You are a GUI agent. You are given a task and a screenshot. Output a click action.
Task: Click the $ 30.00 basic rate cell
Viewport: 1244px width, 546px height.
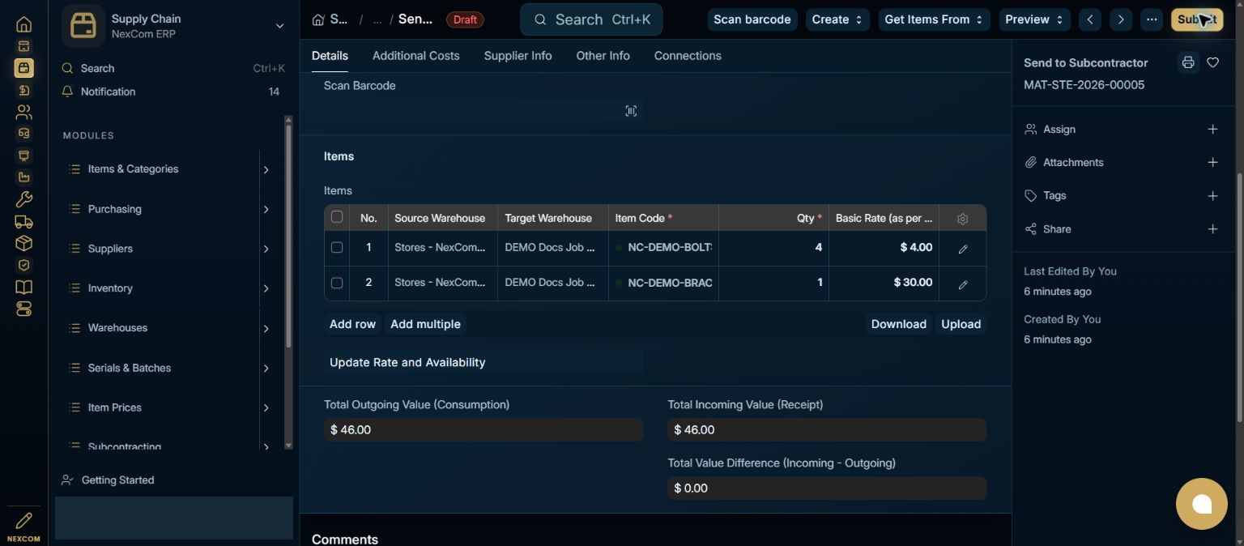click(884, 283)
